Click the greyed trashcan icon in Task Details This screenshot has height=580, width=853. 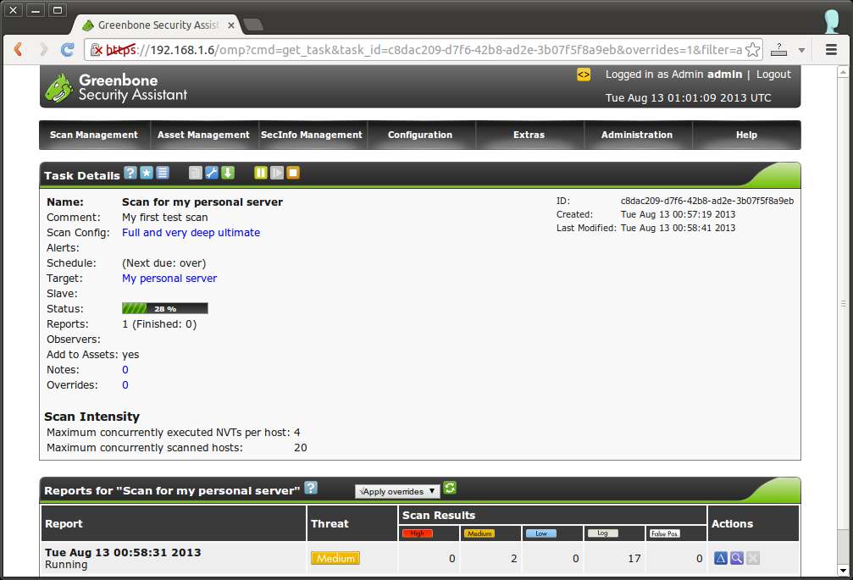tap(196, 173)
